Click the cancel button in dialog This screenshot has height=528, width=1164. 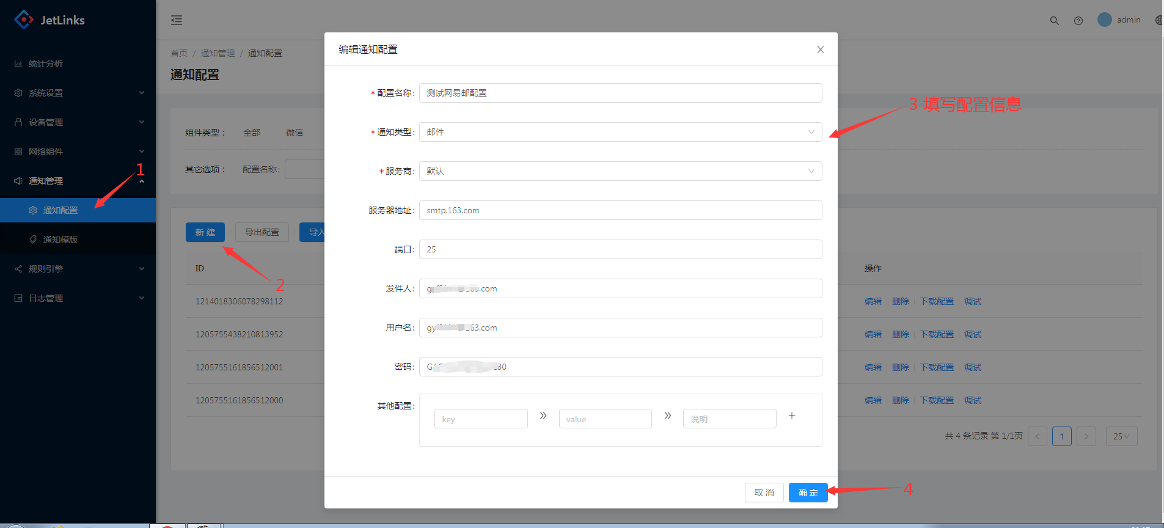click(x=764, y=493)
